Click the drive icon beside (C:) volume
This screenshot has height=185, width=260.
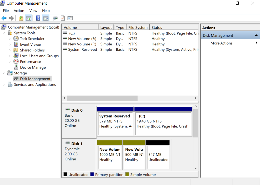point(65,33)
